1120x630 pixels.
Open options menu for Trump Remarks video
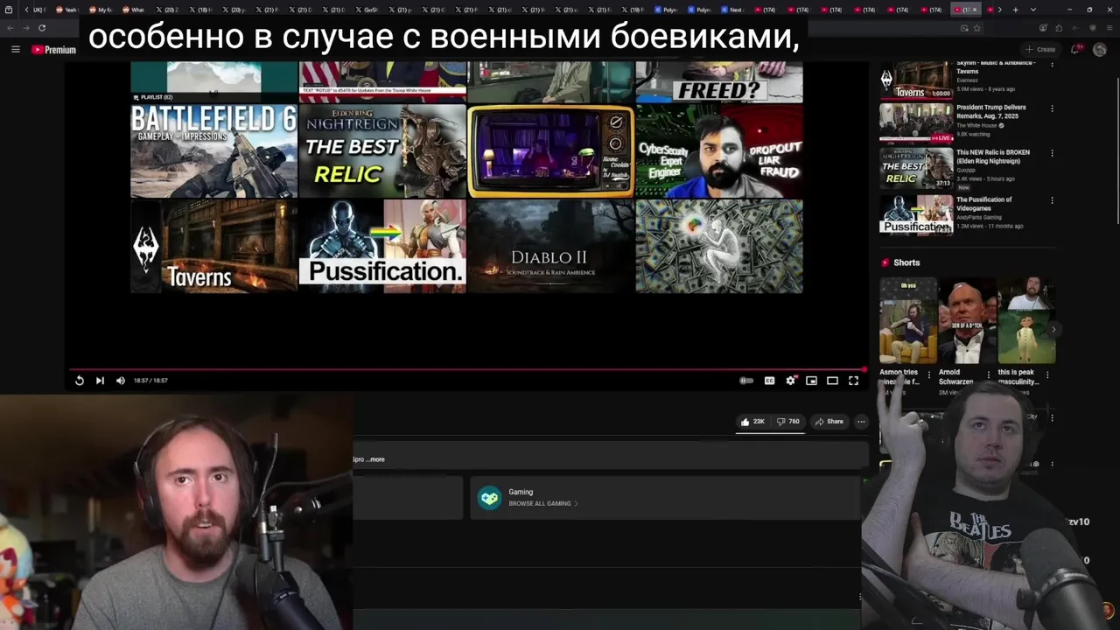(1052, 108)
